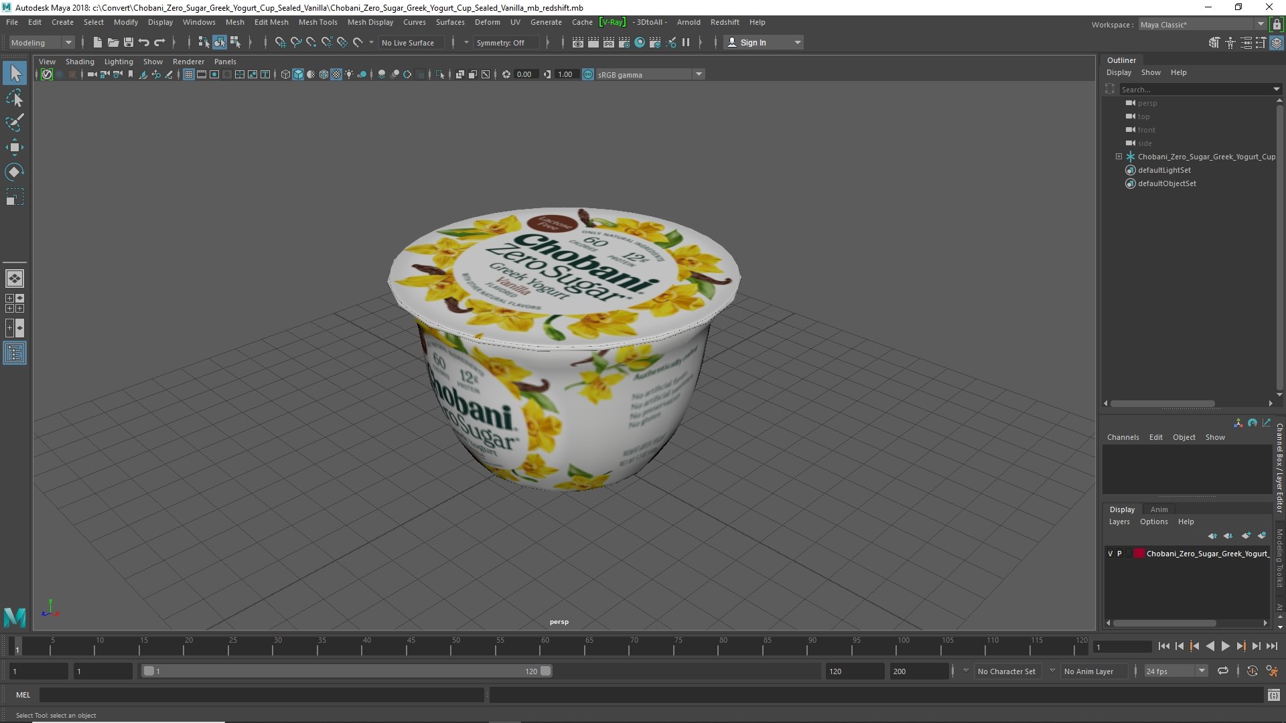Select the arrow Select tool in toolbox
This screenshot has height=723, width=1286.
click(15, 73)
